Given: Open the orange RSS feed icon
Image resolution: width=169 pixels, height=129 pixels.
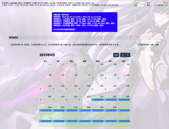Looking at the screenshot, I should 166,3.
